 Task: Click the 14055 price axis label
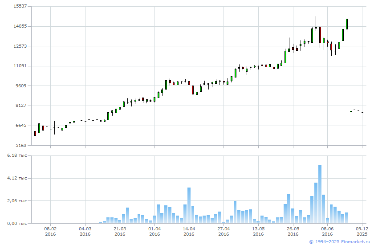[20, 26]
